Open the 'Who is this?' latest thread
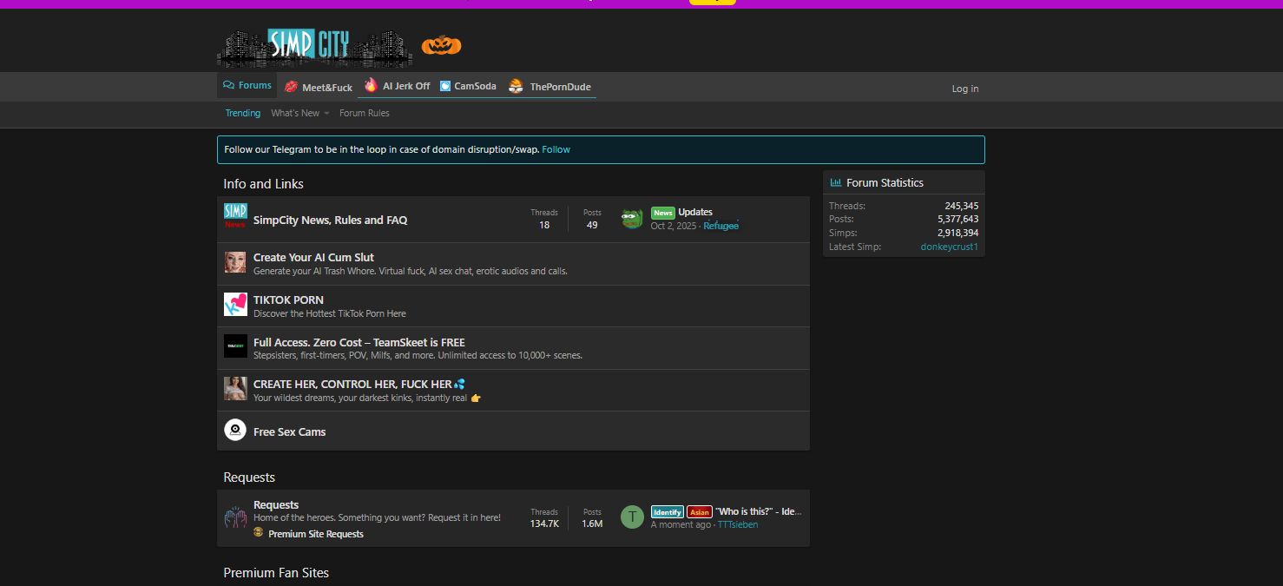 pyautogui.click(x=758, y=511)
